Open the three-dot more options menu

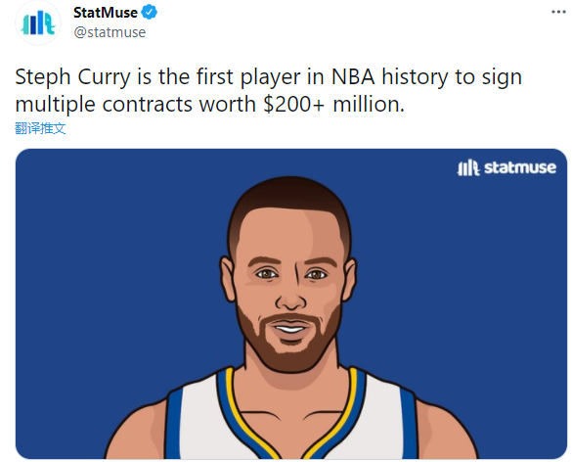point(558,12)
